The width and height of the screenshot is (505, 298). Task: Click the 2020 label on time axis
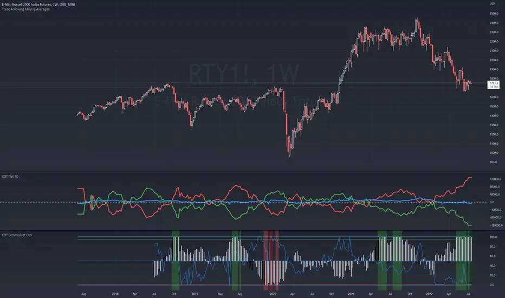coord(273,294)
